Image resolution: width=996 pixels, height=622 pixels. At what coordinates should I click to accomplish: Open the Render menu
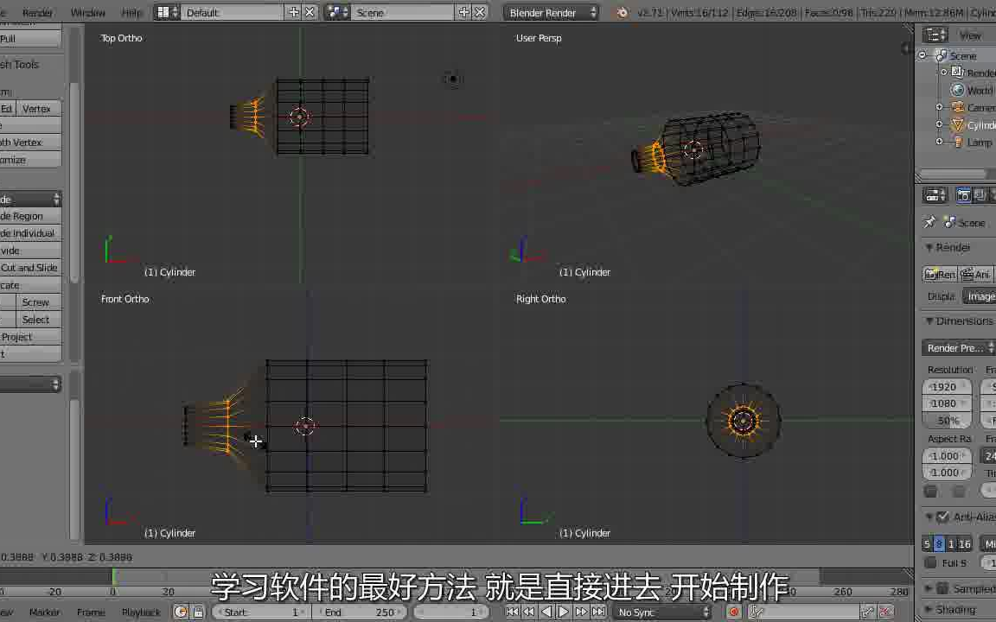36,12
